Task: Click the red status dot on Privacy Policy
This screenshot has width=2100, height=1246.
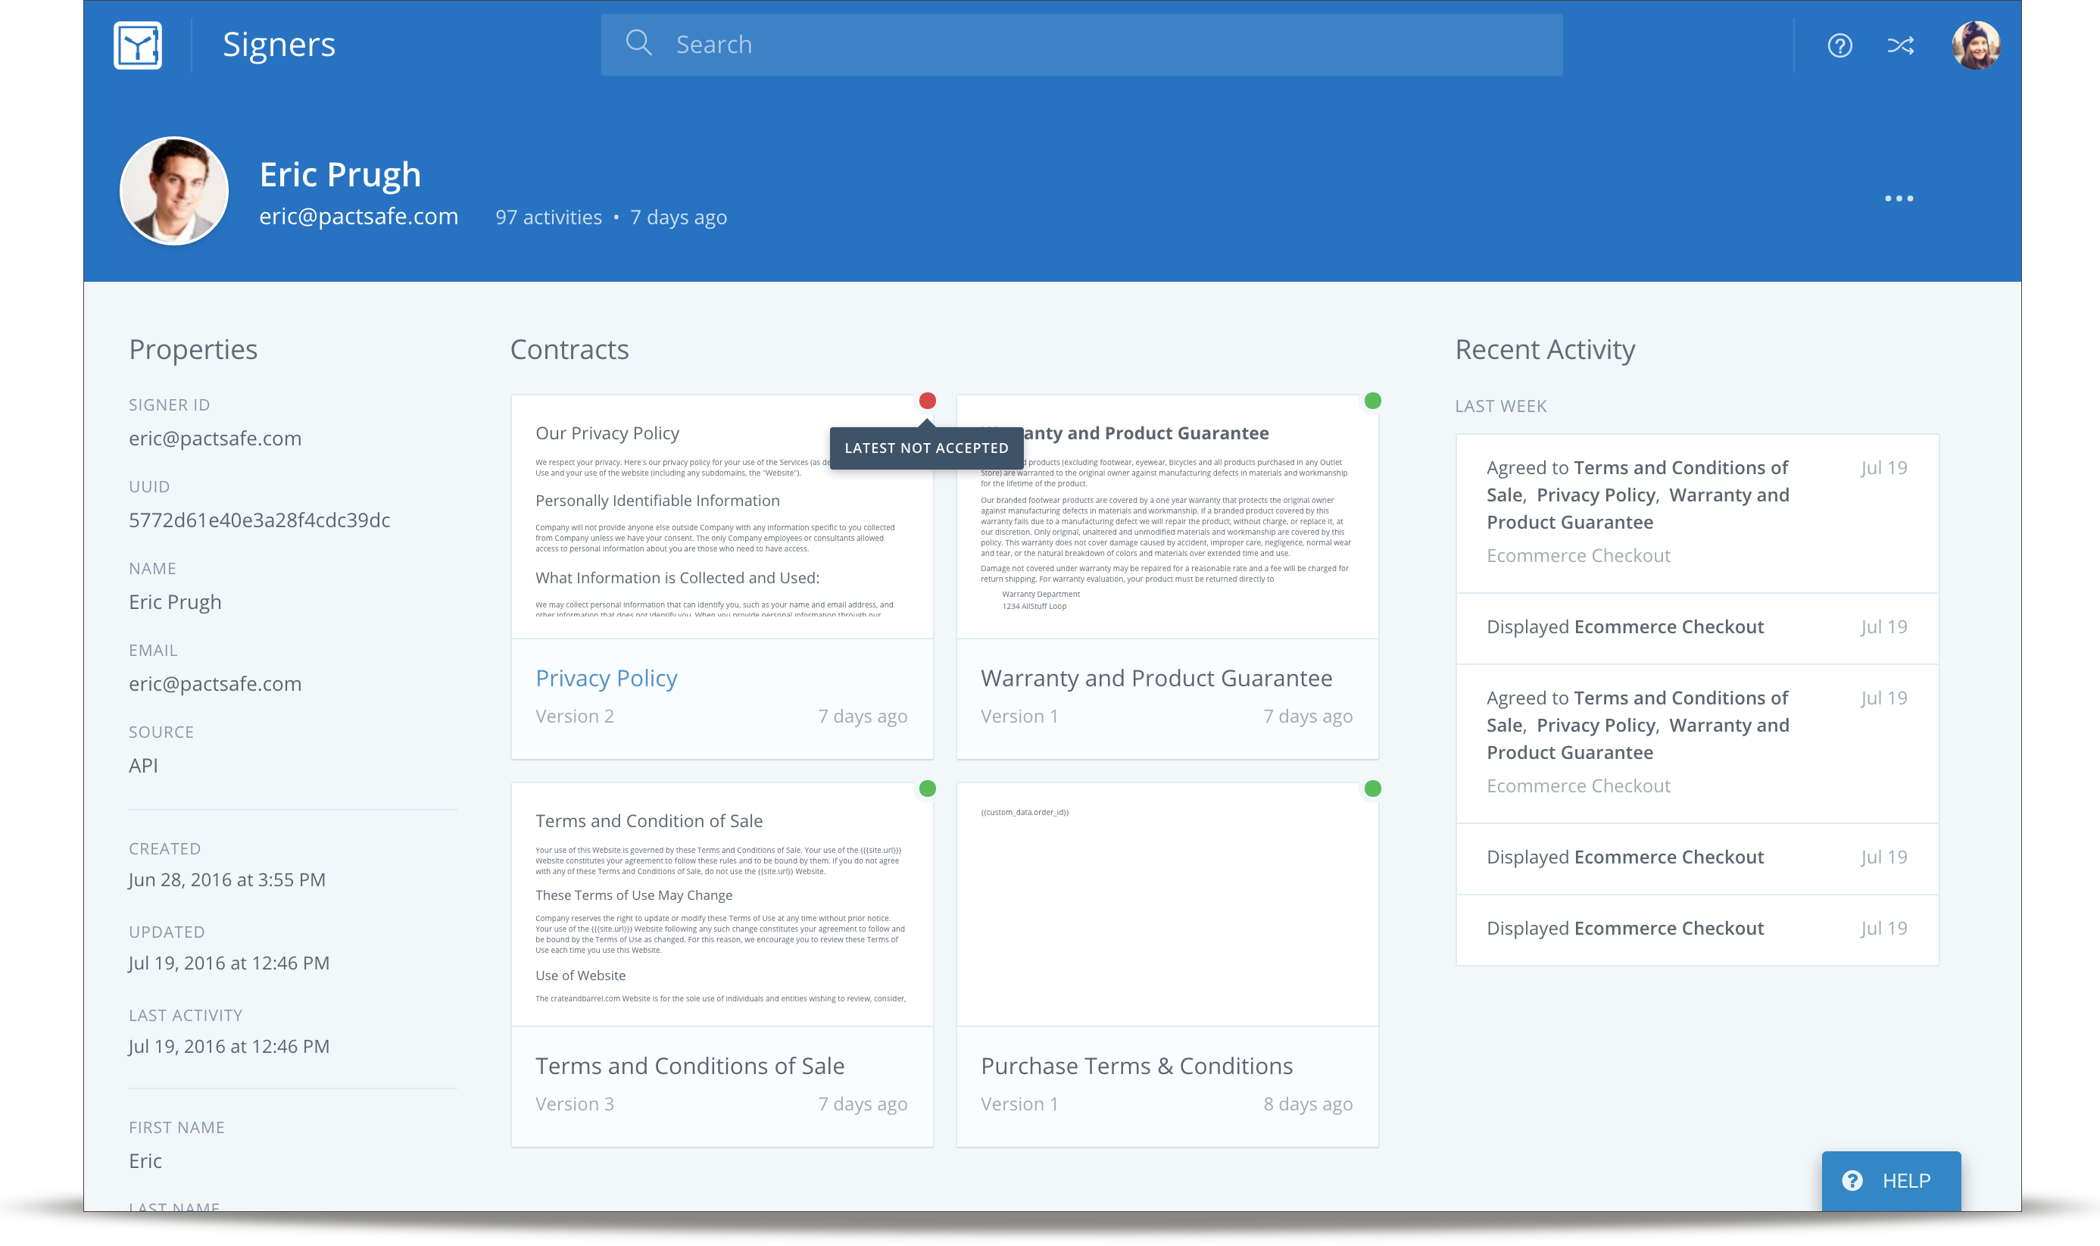Action: click(x=927, y=401)
